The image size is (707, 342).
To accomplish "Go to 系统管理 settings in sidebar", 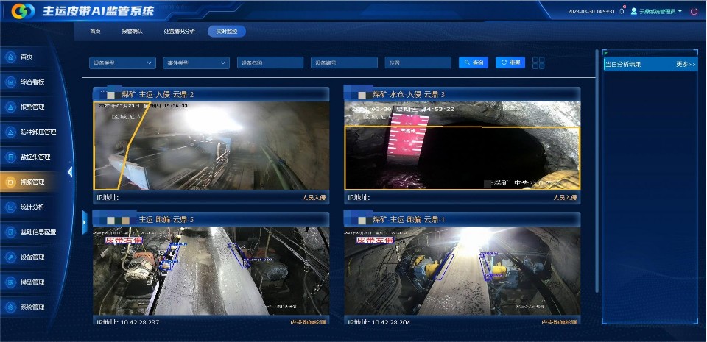I will (10, 307).
